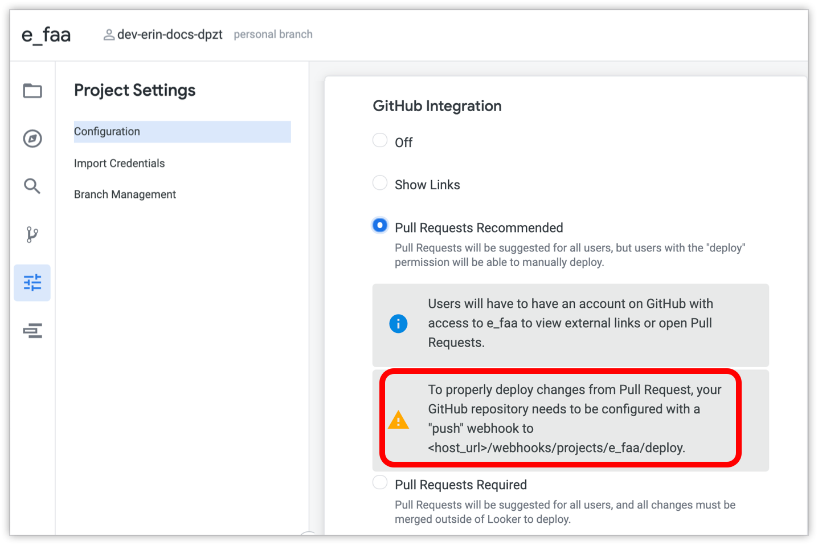This screenshot has width=818, height=545.
Task: Select the project settings sliders icon
Action: [x=32, y=283]
